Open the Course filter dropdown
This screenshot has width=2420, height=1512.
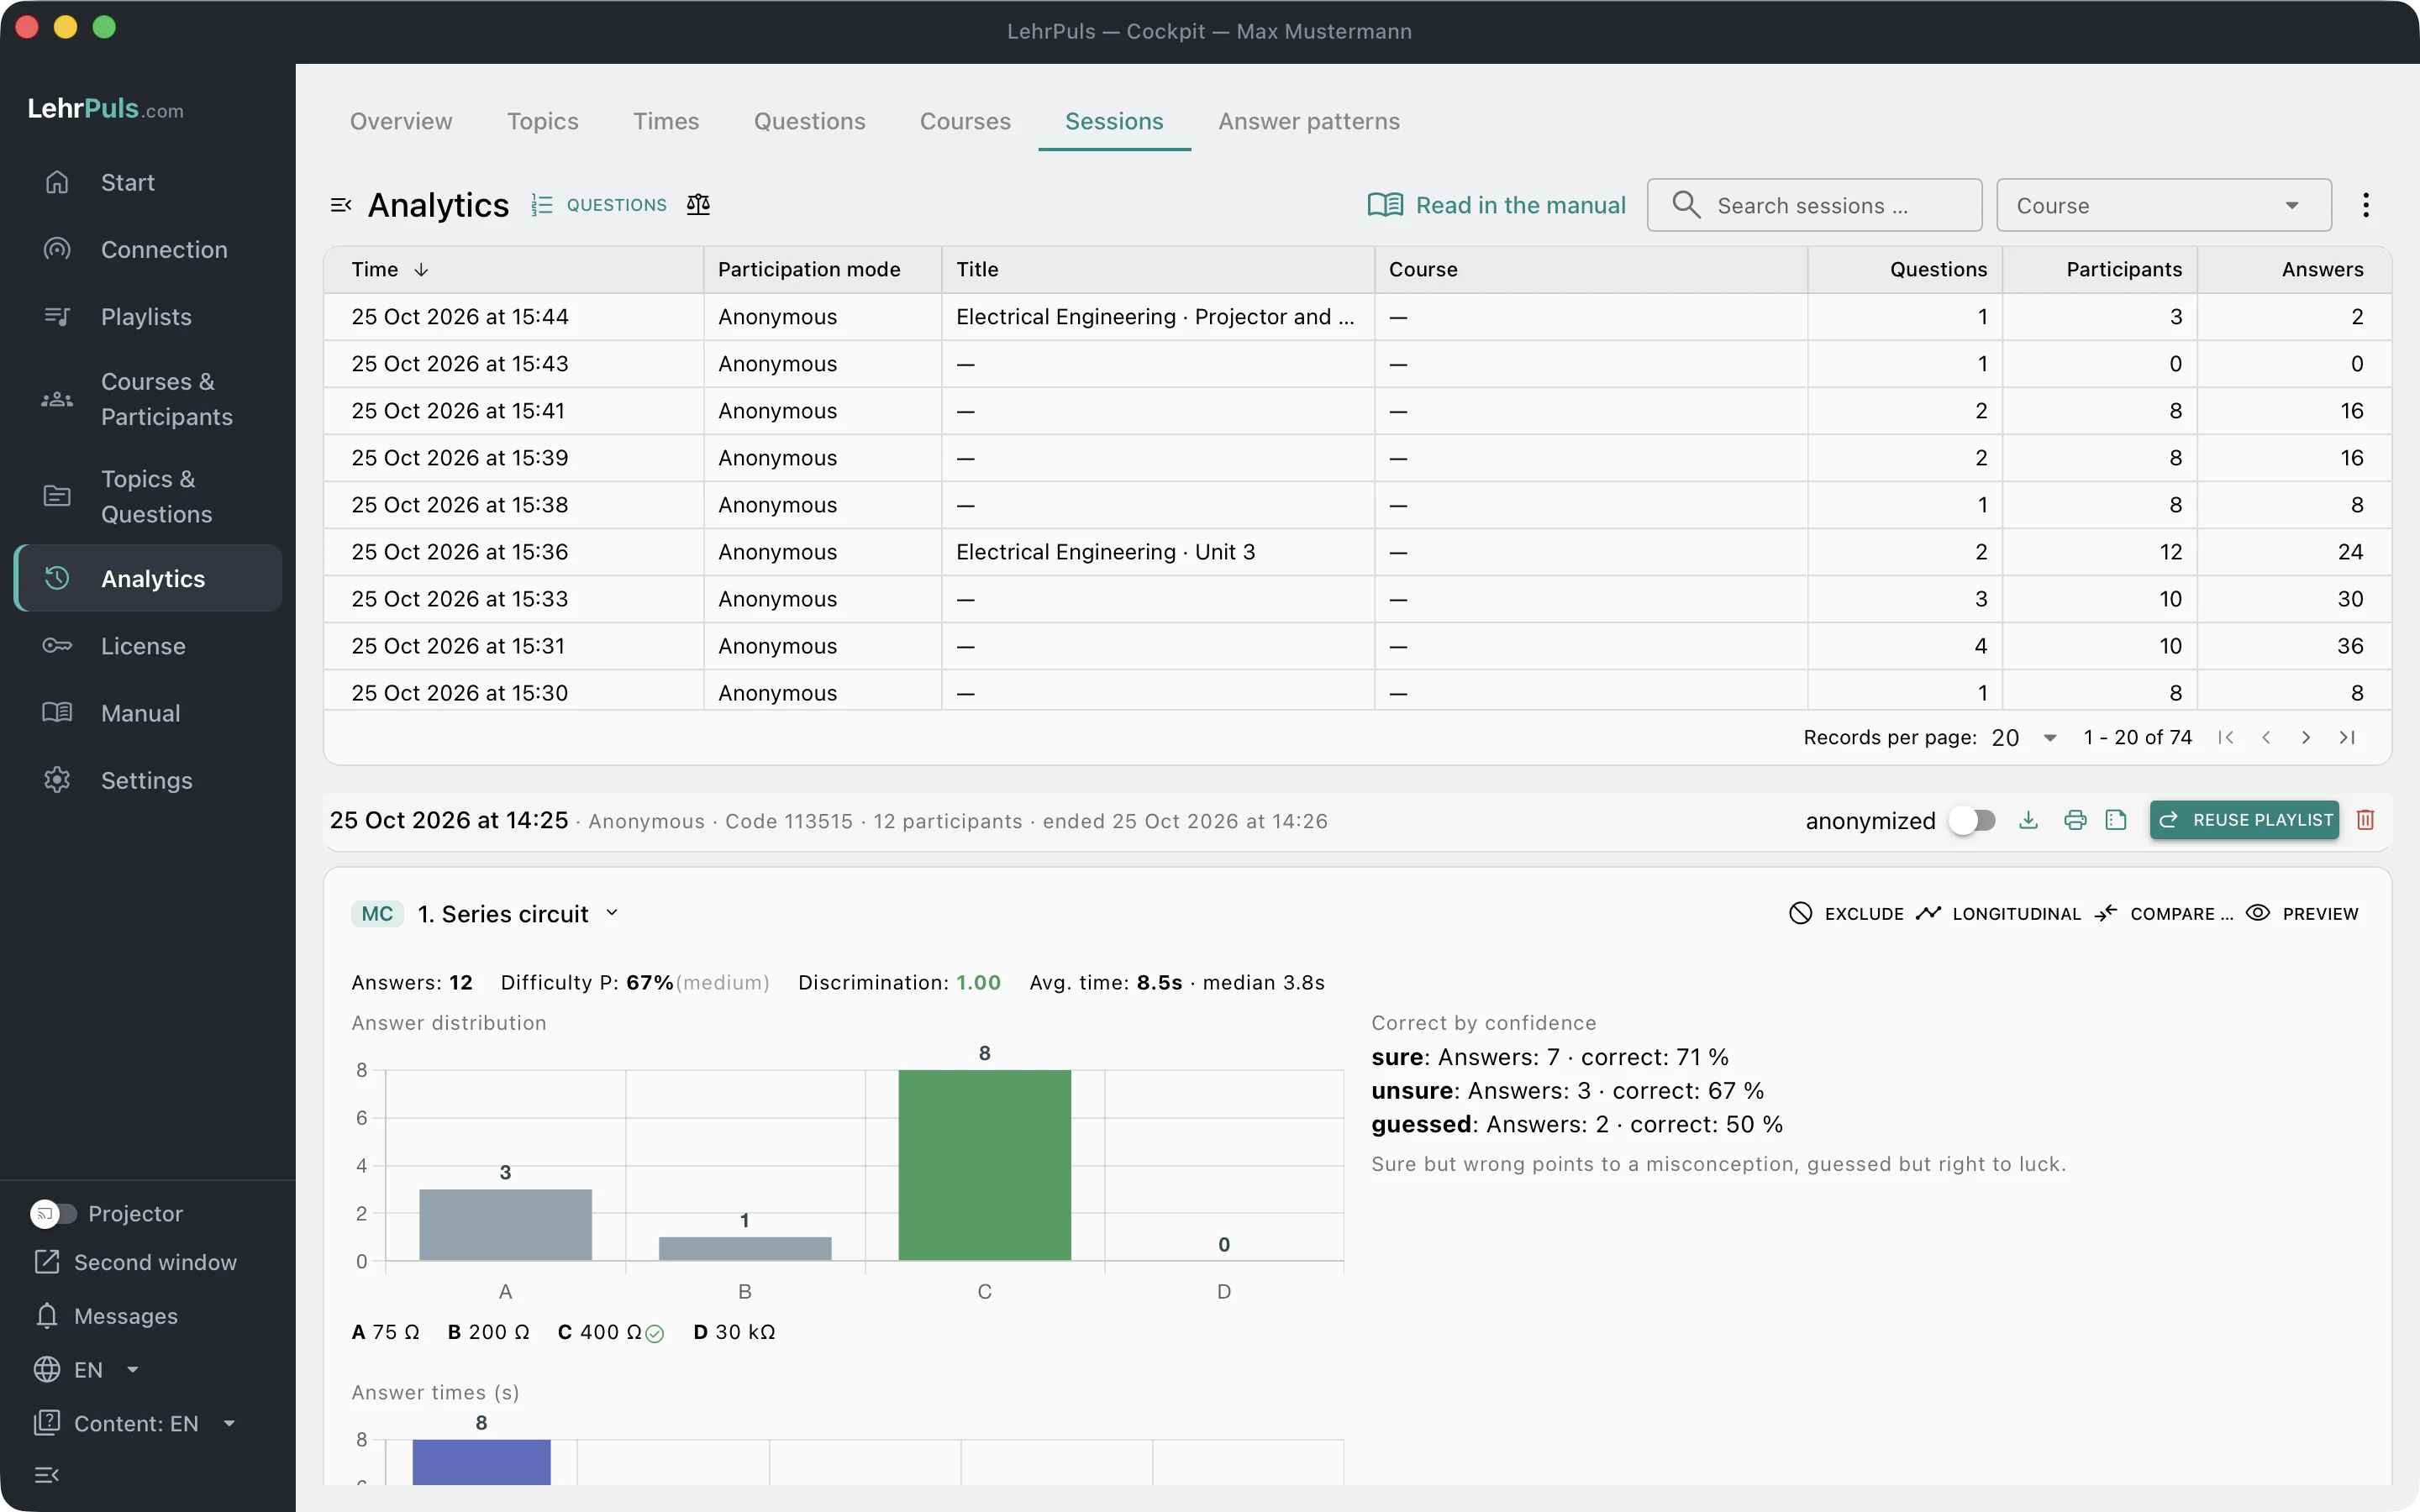tap(2164, 205)
